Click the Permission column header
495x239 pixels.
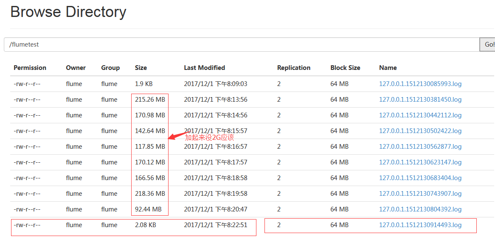(x=30, y=68)
